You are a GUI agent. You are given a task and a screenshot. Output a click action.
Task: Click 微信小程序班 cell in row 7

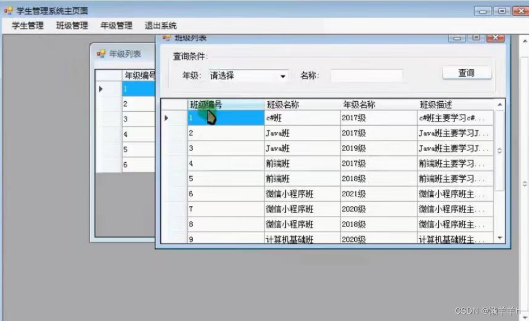click(x=302, y=209)
